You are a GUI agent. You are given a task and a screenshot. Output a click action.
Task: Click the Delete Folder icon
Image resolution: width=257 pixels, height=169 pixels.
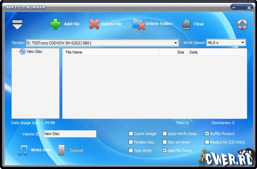point(139,24)
